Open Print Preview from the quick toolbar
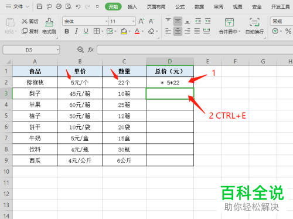The width and height of the screenshot is (293, 219). tap(69, 6)
